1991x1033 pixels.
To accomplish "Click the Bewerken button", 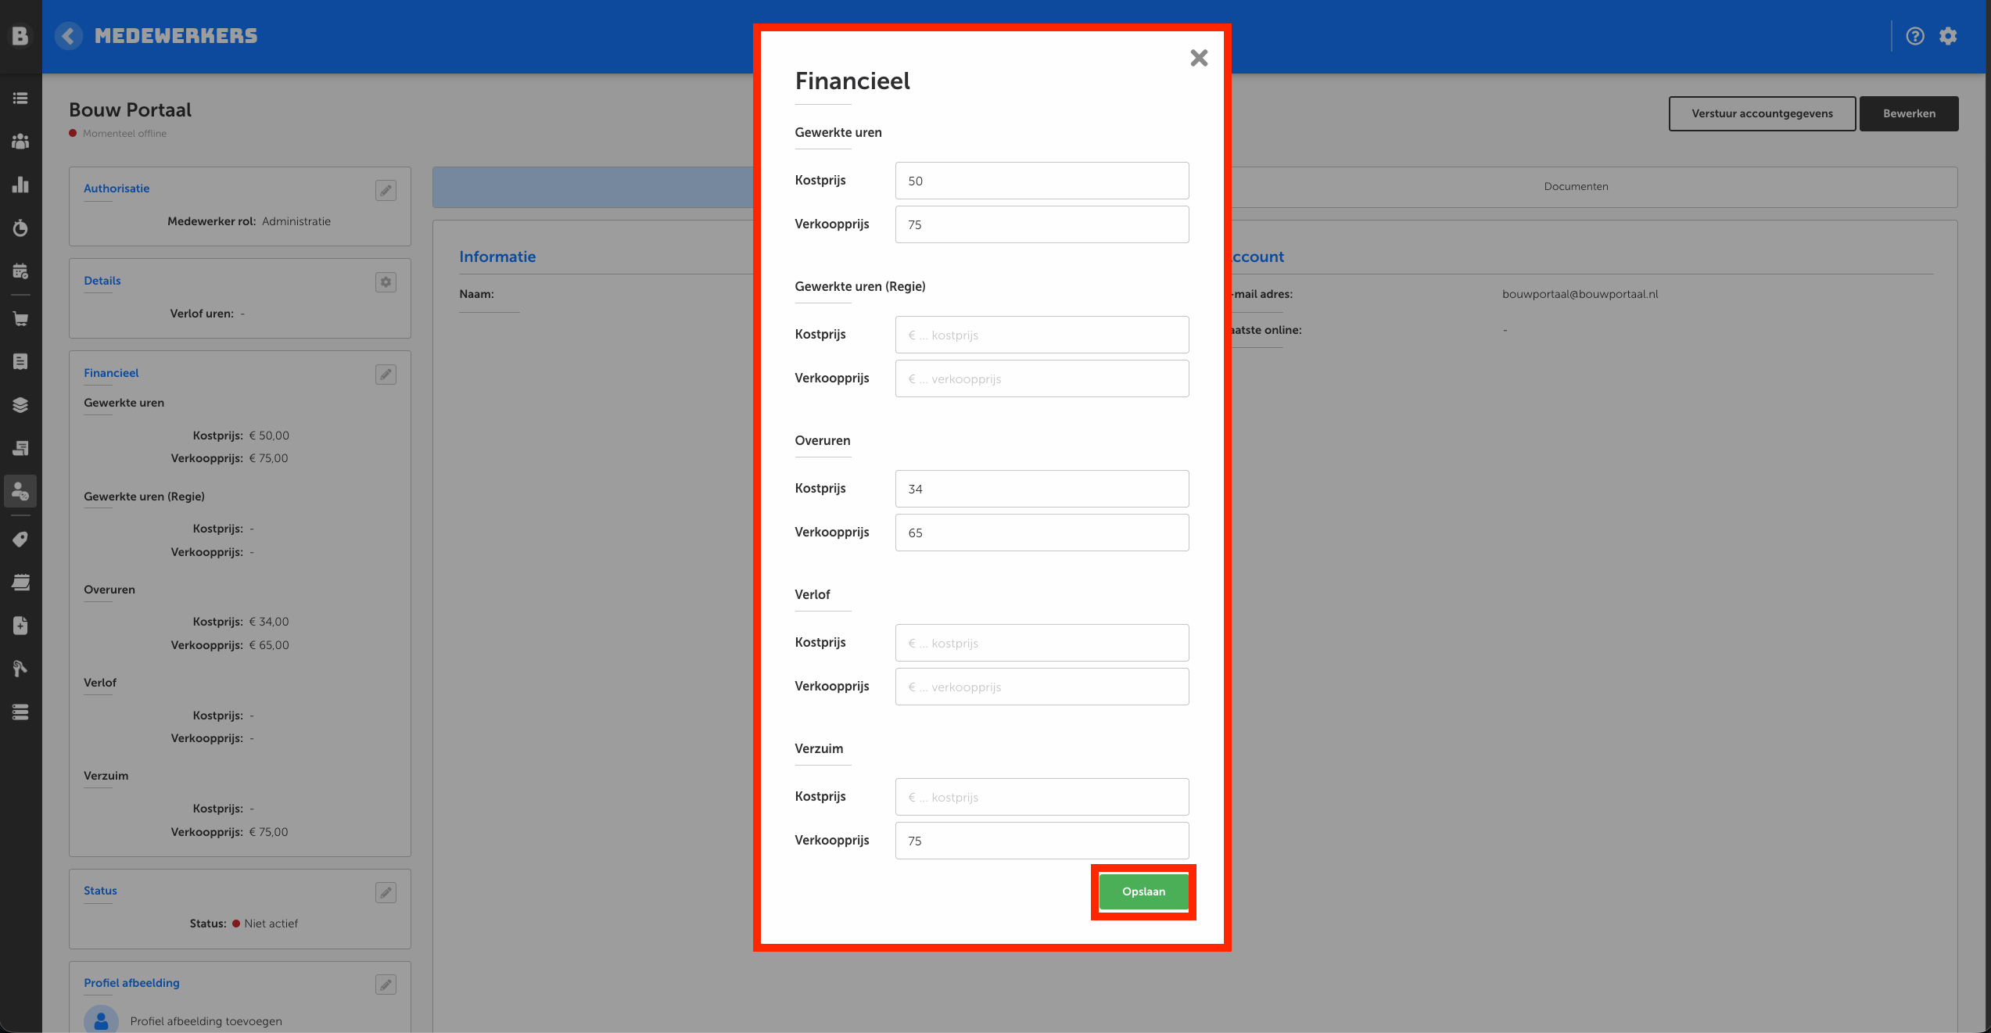I will (x=1909, y=113).
